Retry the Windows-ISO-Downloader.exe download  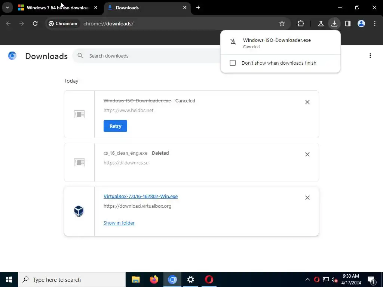115,126
